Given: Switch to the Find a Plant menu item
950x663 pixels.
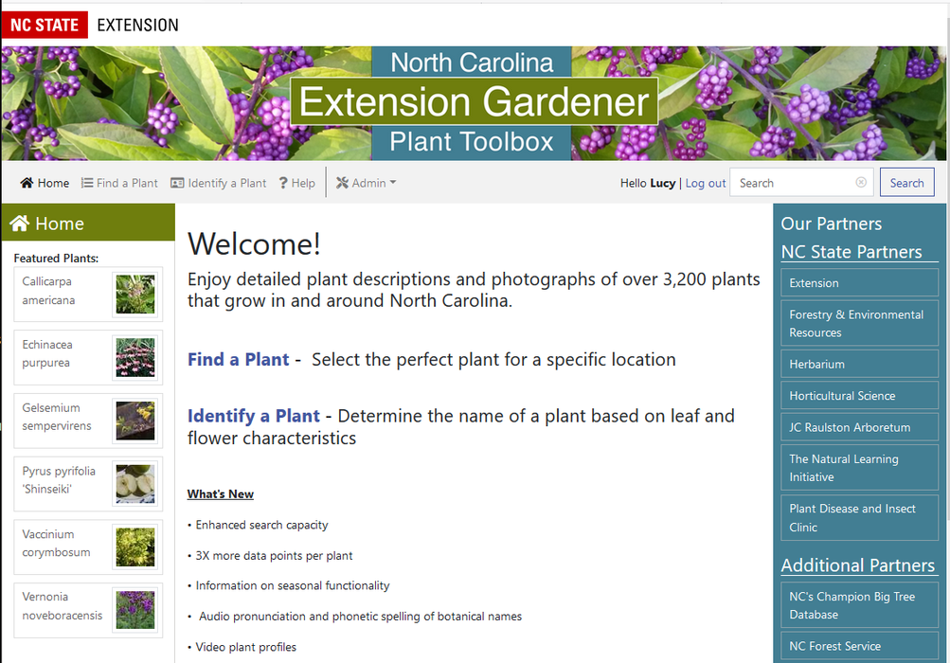Looking at the screenshot, I should [119, 183].
